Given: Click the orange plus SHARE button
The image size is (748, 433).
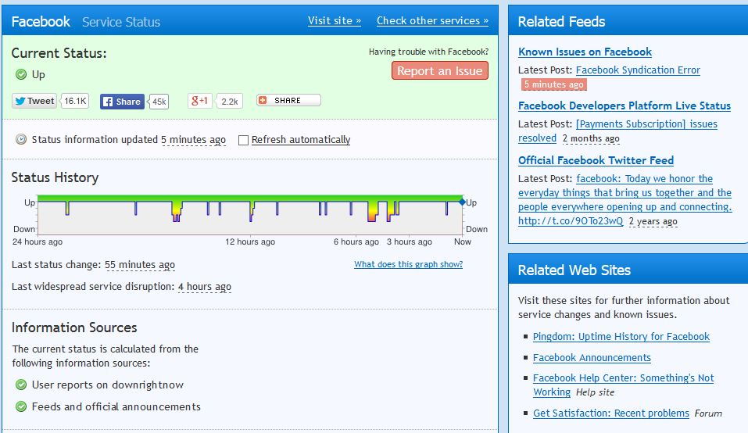Looking at the screenshot, I should pos(288,101).
